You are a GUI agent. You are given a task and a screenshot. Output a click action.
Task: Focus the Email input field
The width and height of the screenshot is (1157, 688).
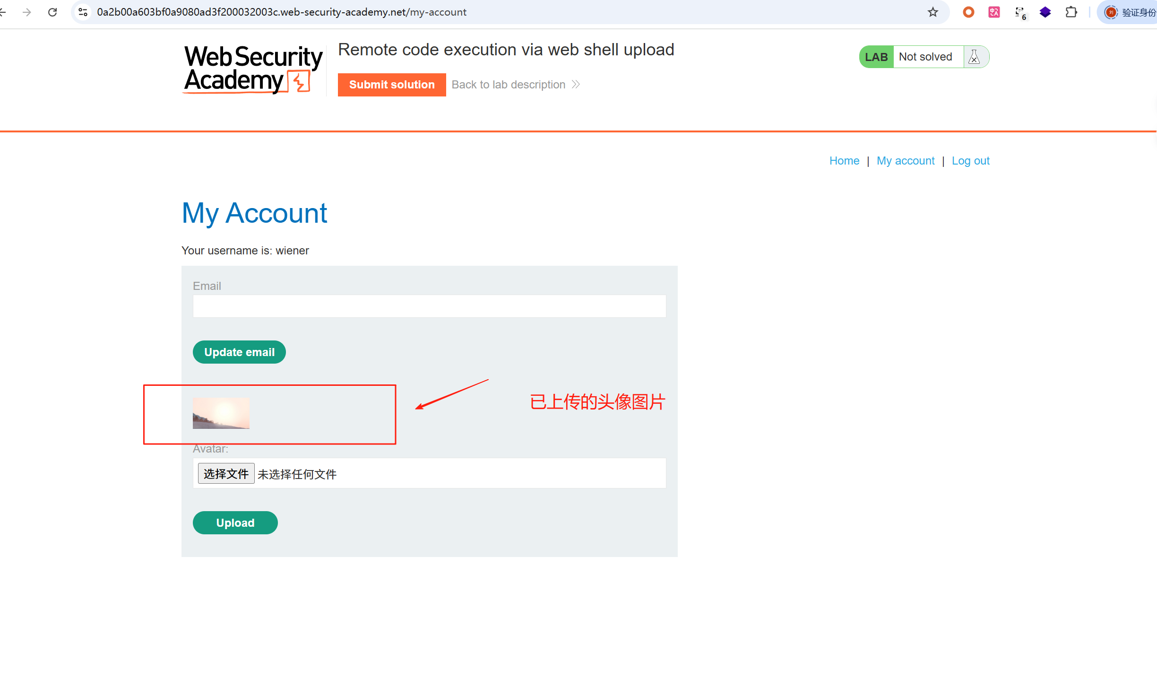coord(429,306)
